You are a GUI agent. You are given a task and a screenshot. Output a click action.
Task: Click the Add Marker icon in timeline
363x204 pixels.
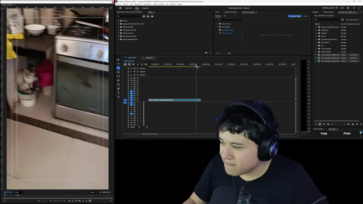[138, 64]
